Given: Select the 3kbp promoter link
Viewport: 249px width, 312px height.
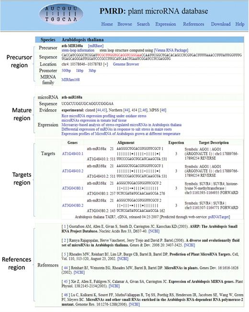Looking at the screenshot, I should coord(92,70).
